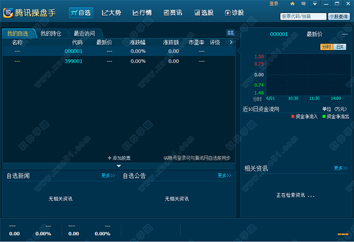The height and width of the screenshot is (242, 354).
Task: Open 更多 link for 自选新闻
Action: tap(108, 175)
